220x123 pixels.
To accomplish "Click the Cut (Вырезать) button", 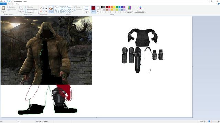I will (11, 7).
